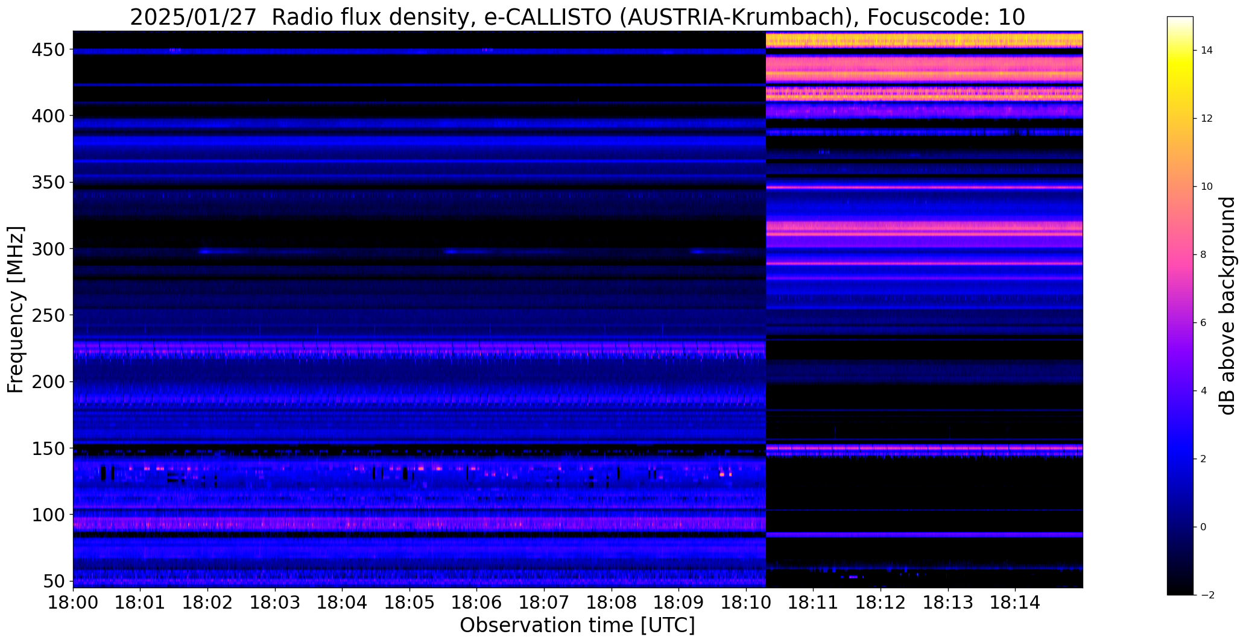Click the colorbar tick label 0
Image resolution: width=1246 pixels, height=643 pixels.
1204,527
